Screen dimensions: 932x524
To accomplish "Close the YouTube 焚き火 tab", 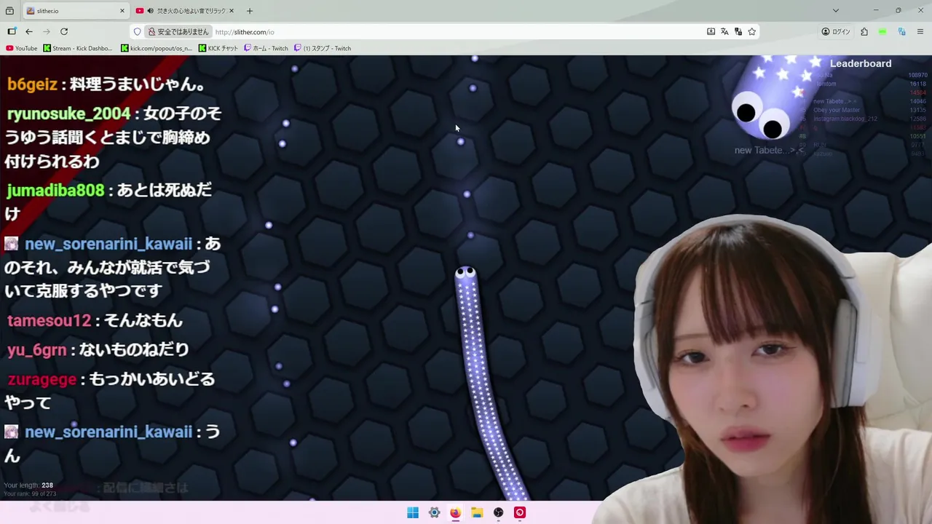I will (x=232, y=11).
